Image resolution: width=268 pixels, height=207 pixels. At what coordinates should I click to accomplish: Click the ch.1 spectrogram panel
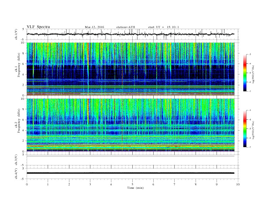tap(131, 69)
